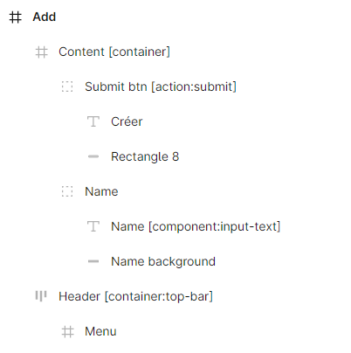Click the frame icon next to Content [container]

(x=41, y=52)
